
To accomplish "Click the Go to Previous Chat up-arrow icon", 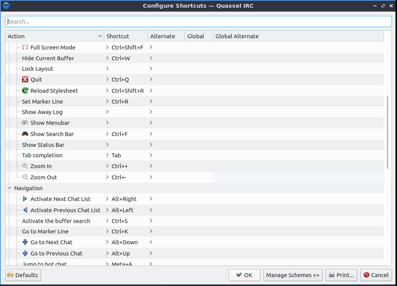I will click(25, 254).
